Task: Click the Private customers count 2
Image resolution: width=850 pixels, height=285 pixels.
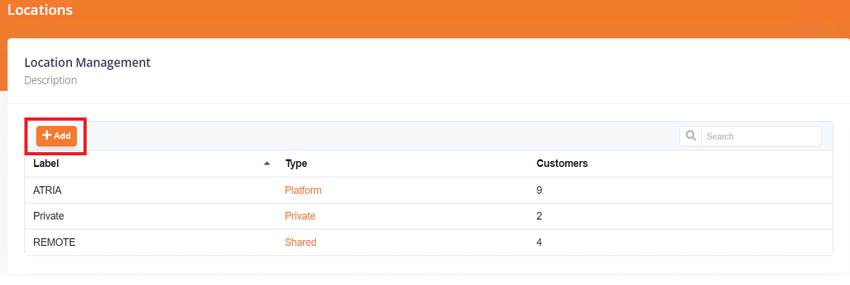Action: coord(539,216)
